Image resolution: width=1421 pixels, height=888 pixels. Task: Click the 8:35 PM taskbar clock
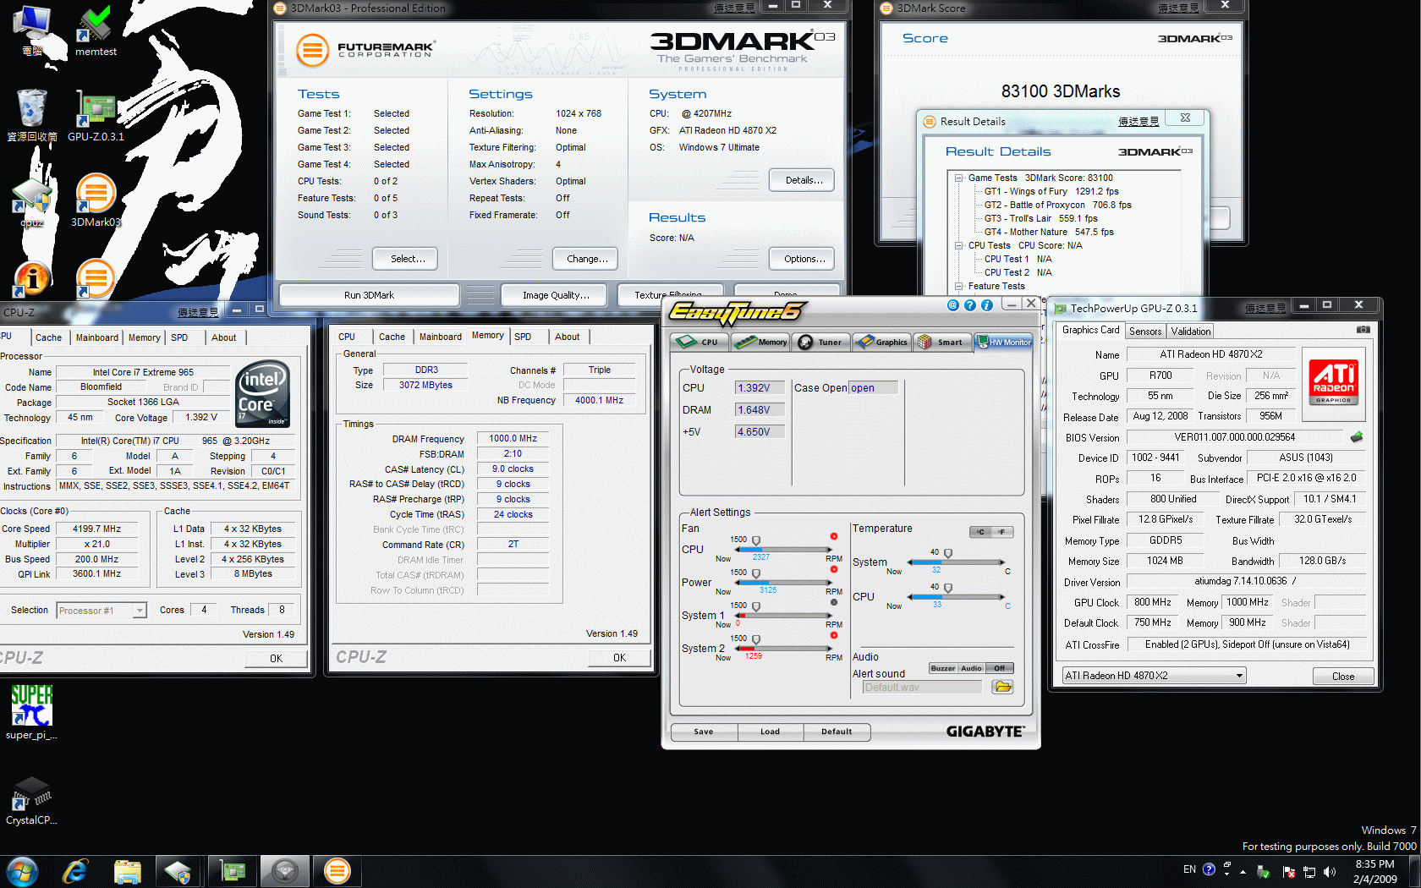(1374, 864)
